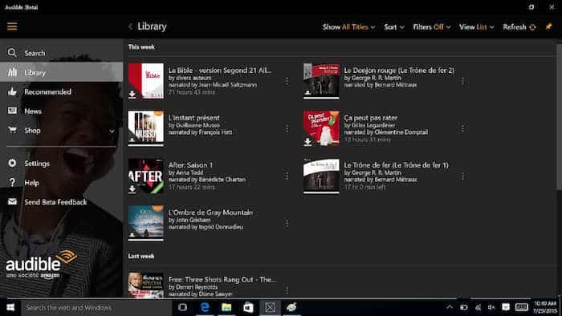The height and width of the screenshot is (316, 562).
Task: Open the Show All Titles dropdown
Action: (x=348, y=26)
